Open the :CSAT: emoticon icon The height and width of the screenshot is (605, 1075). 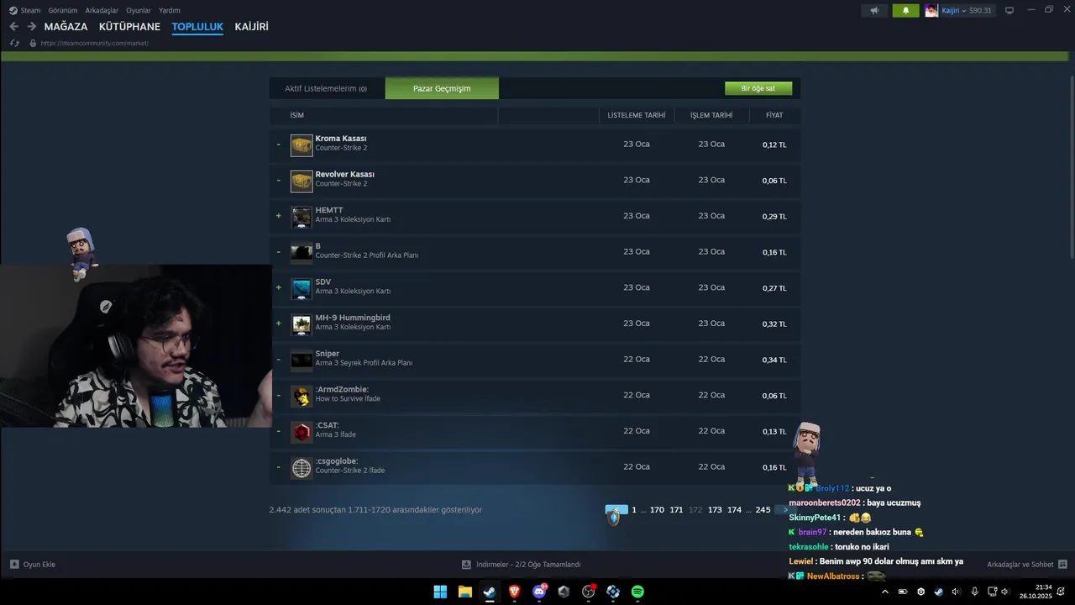click(302, 433)
